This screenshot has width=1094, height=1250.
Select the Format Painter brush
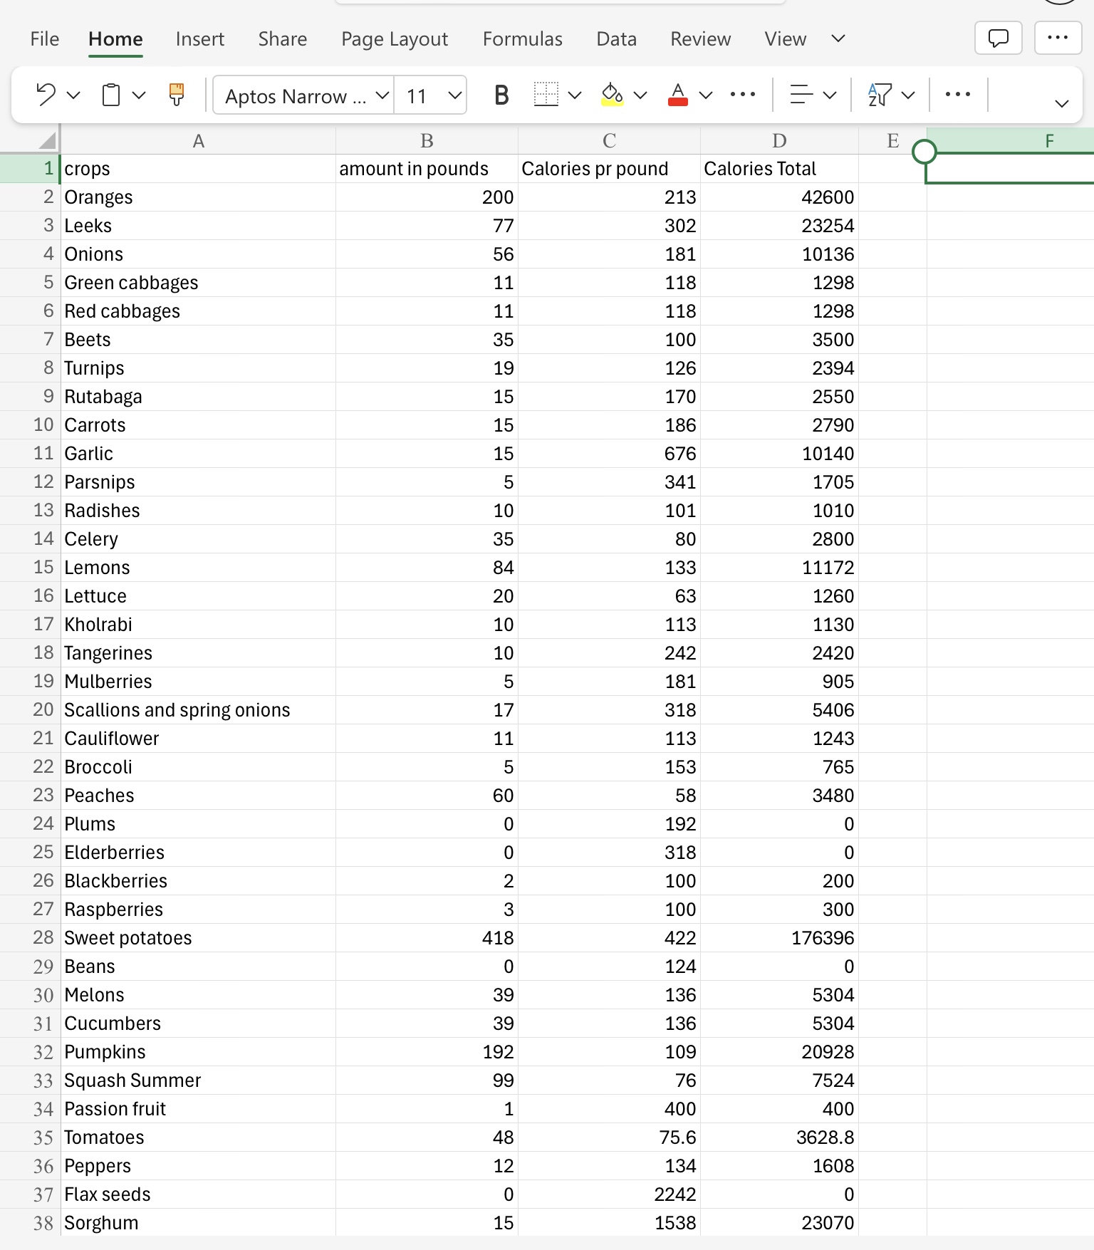coord(177,95)
